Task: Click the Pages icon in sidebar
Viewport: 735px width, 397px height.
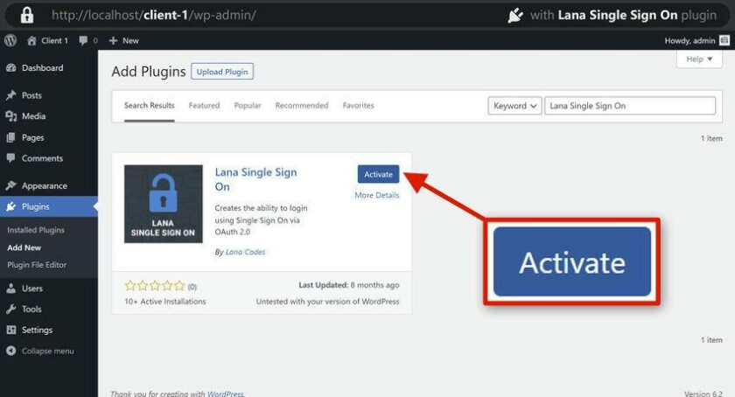Action: pos(11,138)
